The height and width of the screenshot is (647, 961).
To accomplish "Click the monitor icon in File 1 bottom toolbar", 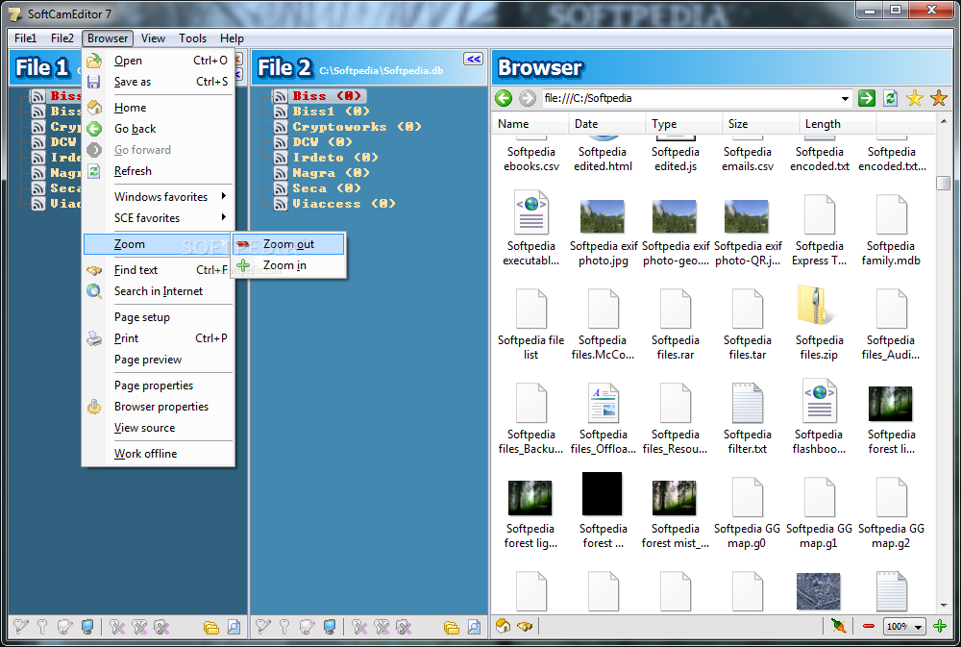I will coord(87,626).
